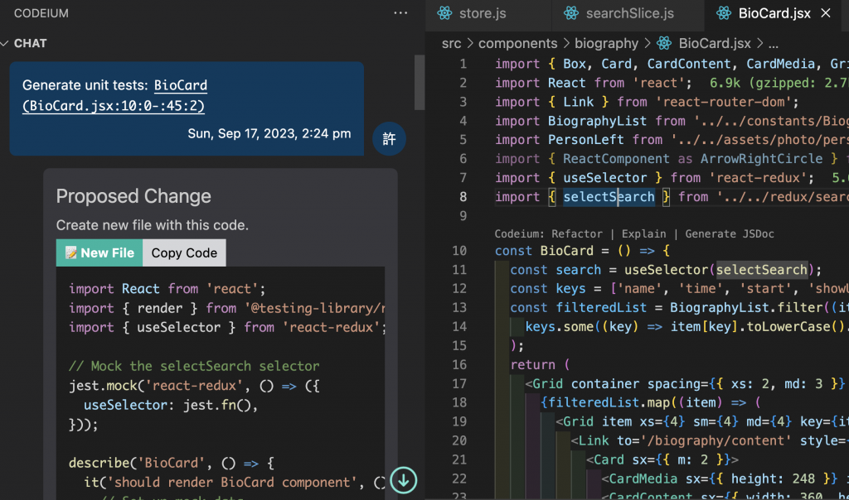The image size is (849, 500).
Task: Switch to the searchSlice.js tab
Action: 630,13
